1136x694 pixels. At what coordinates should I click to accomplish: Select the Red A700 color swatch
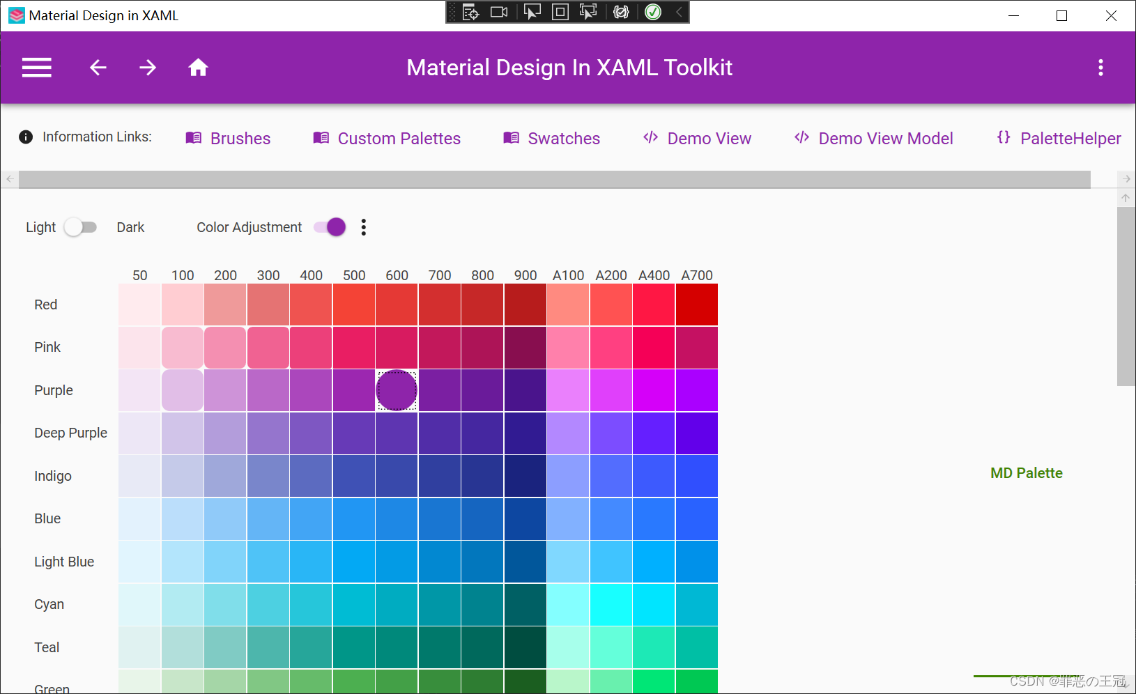pyautogui.click(x=697, y=304)
